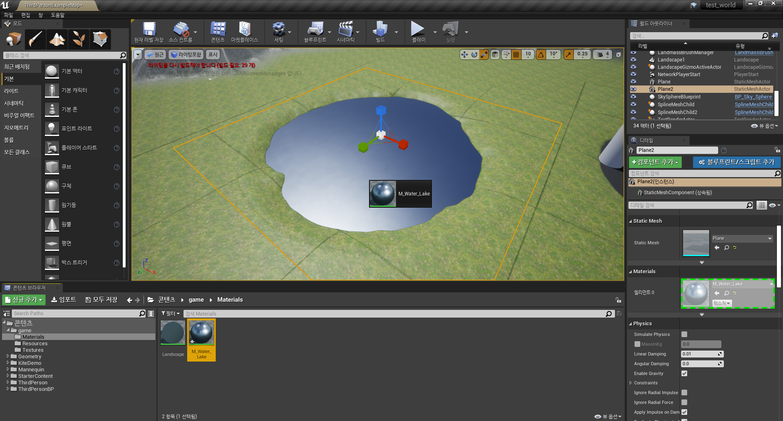Image resolution: width=783 pixels, height=421 pixels.
Task: Use selected asset for M_Water_Lake material slot
Action: (717, 293)
